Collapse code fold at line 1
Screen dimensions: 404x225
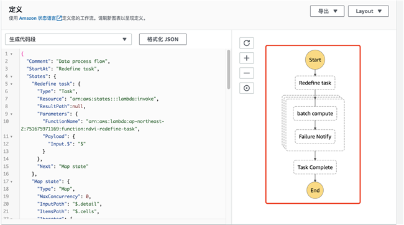point(11,54)
